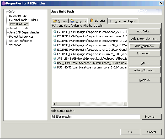Click the Source tab folder icon

pos(55,21)
